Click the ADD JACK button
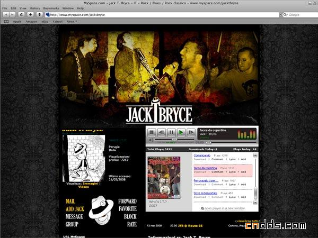The height and width of the screenshot is (238, 318). coord(75,209)
